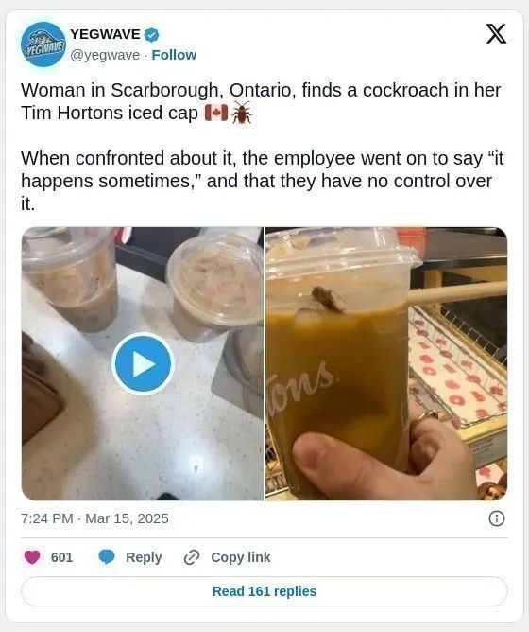Open the left video thumbnail of iced drinks

tap(142, 363)
